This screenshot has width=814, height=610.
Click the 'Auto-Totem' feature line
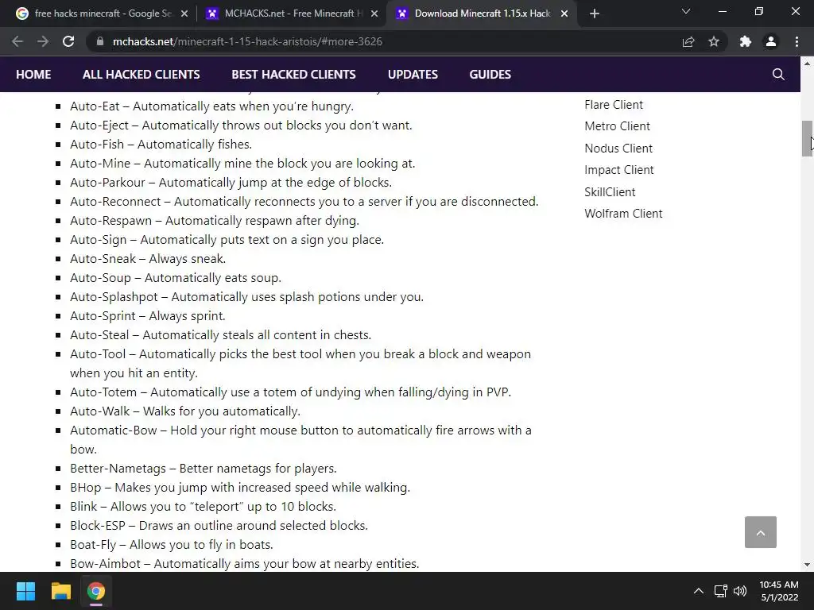291,392
